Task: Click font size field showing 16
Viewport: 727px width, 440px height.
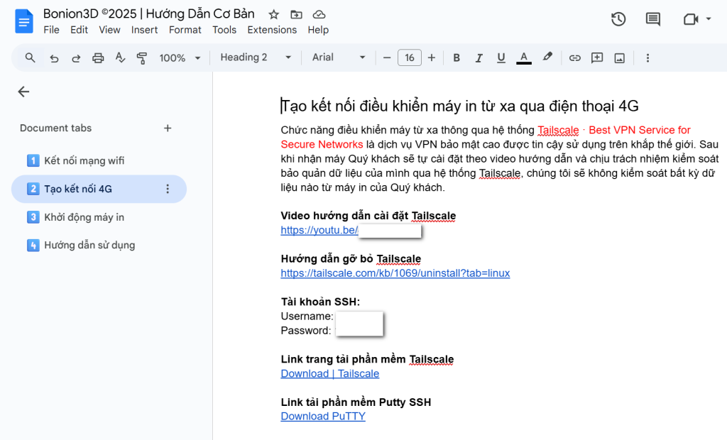Action: tap(410, 58)
